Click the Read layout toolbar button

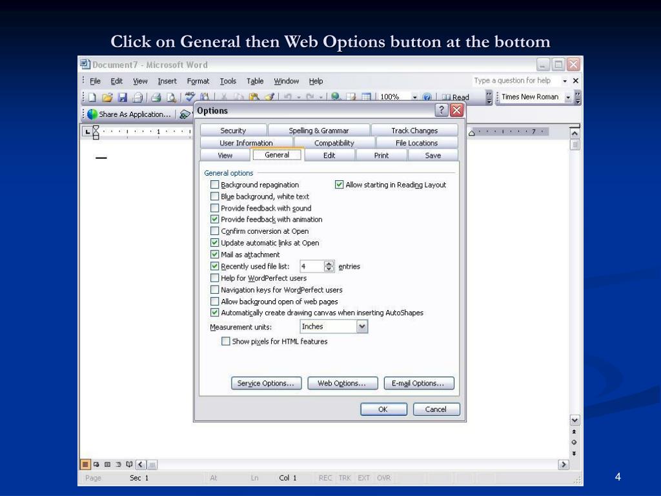tap(455, 98)
